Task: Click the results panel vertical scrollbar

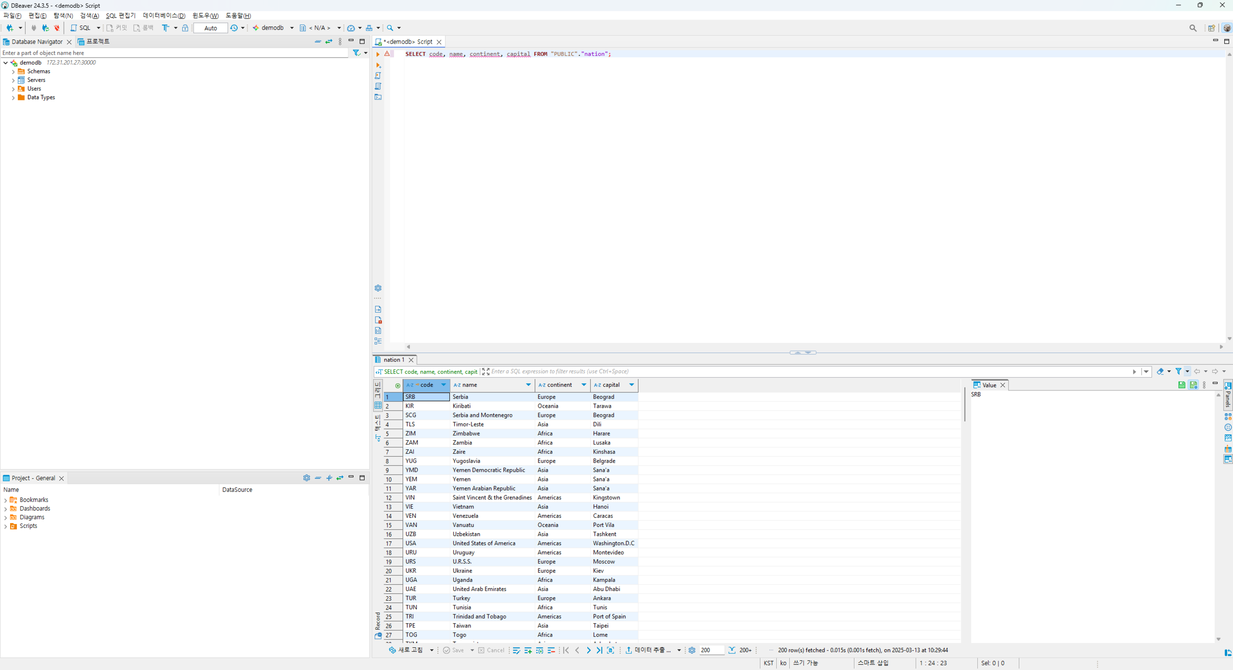Action: click(x=965, y=405)
